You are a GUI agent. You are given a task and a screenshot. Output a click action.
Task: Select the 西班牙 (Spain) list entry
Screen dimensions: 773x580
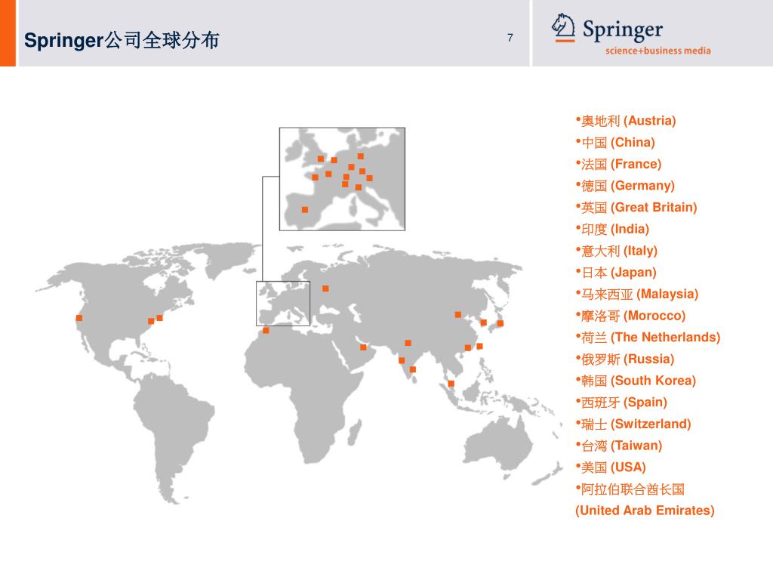(x=622, y=403)
